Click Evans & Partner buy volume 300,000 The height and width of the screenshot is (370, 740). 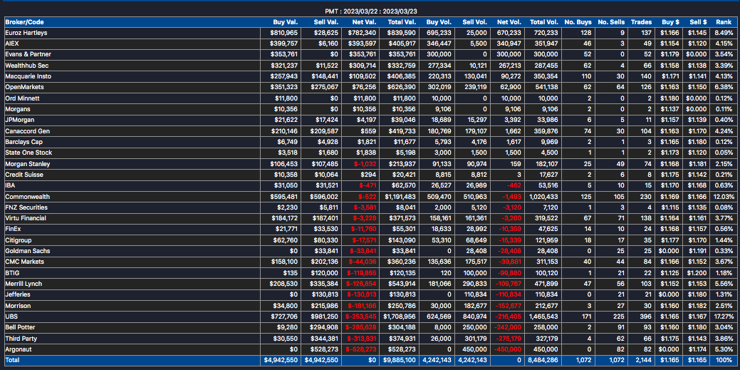pyautogui.click(x=439, y=54)
